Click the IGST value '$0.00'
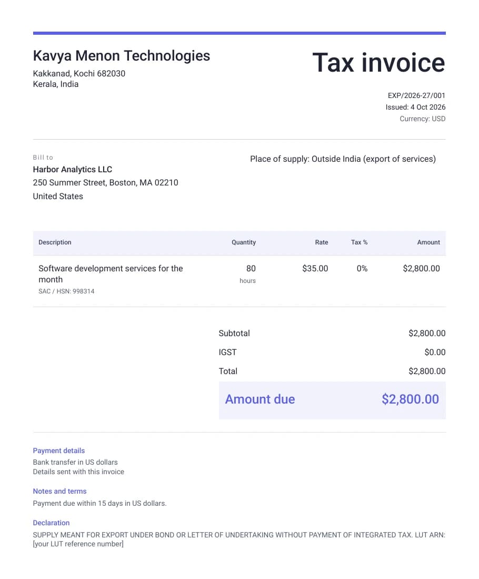 pyautogui.click(x=435, y=352)
